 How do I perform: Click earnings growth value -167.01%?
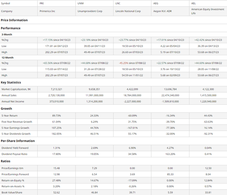point(132,128)
